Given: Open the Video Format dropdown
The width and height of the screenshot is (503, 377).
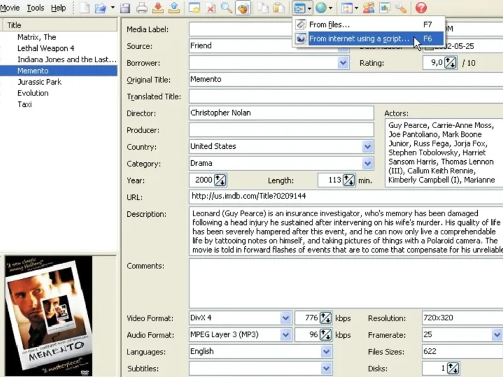Looking at the screenshot, I should (286, 318).
